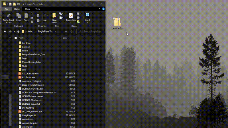Click the Open icon in Open group
228x128 pixels.
coord(78,14)
